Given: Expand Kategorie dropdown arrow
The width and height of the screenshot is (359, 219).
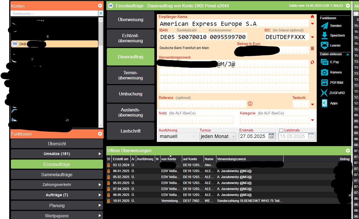Looking at the screenshot, I should point(312,120).
